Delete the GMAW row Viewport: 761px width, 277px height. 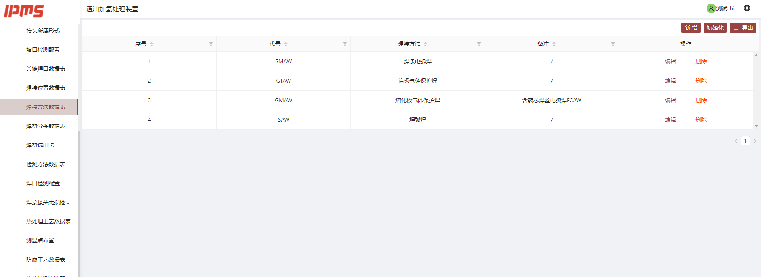[x=701, y=100]
